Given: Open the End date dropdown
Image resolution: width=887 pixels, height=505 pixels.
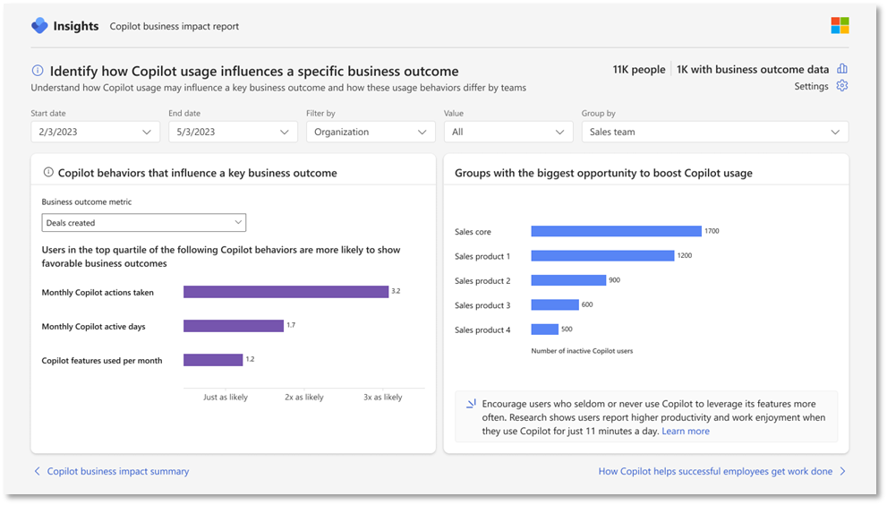Looking at the screenshot, I should coord(233,132).
